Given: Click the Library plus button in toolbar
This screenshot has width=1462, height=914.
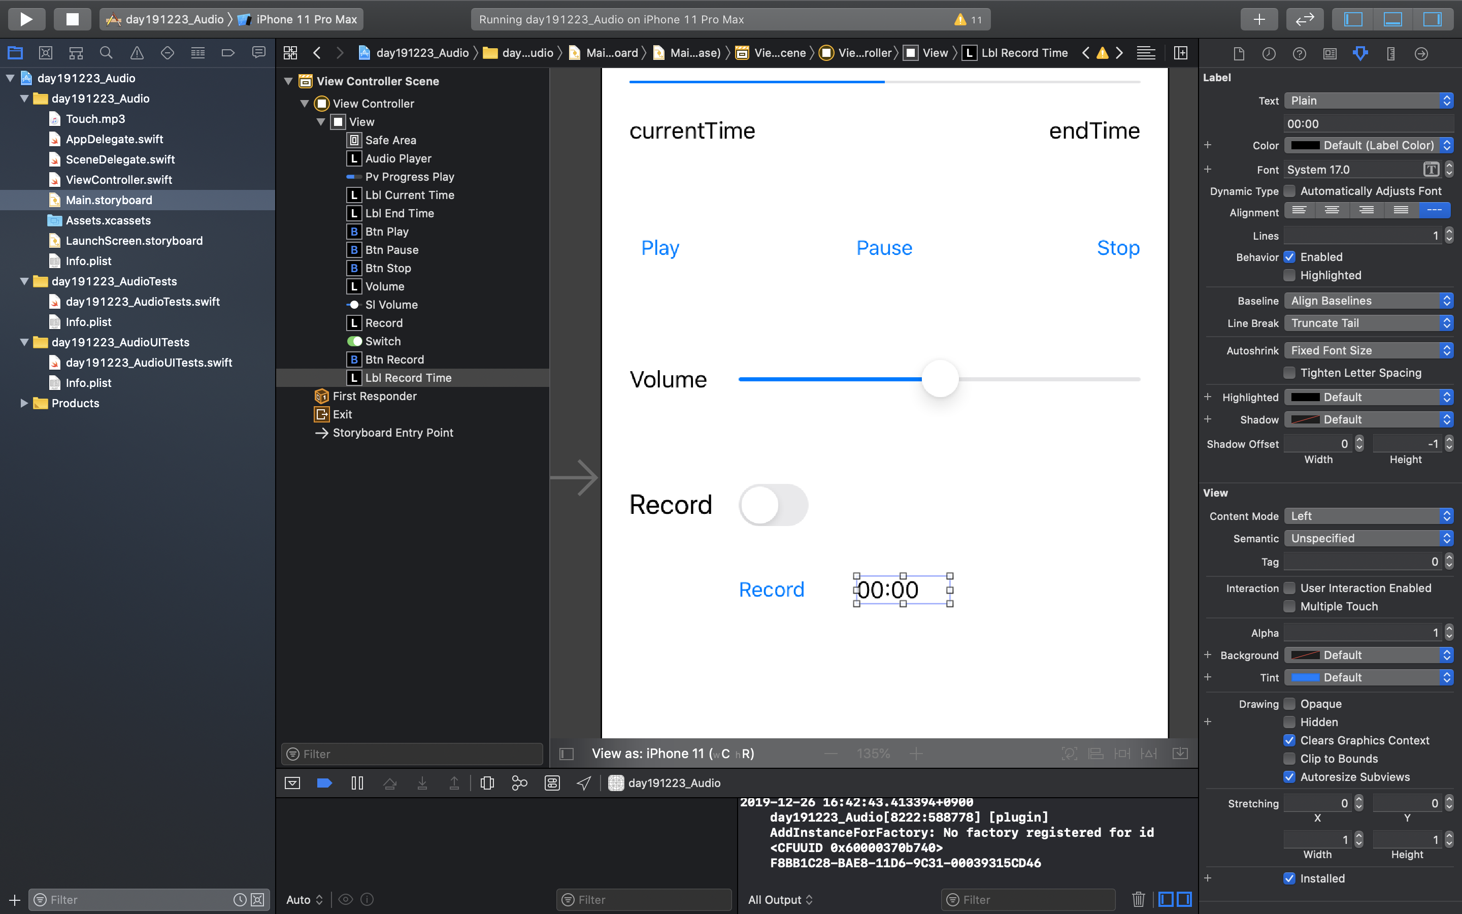Looking at the screenshot, I should [x=1259, y=19].
